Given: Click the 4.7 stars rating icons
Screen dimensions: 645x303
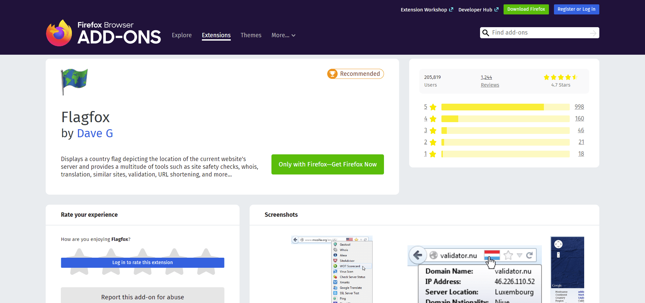Looking at the screenshot, I should coord(560,77).
